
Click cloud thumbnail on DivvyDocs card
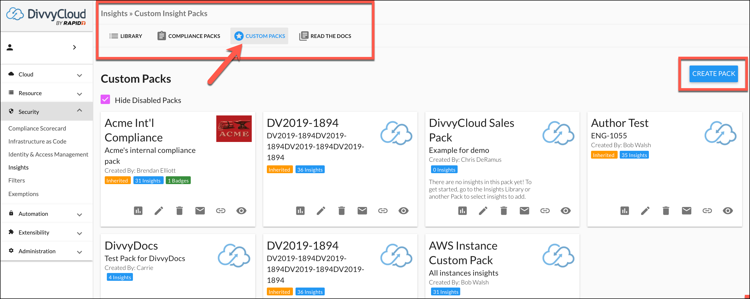pos(234,256)
